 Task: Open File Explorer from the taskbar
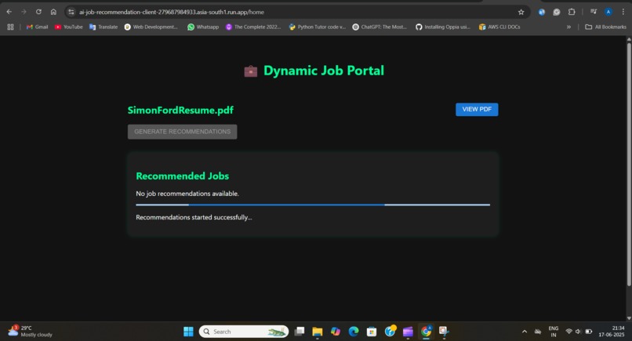[318, 332]
